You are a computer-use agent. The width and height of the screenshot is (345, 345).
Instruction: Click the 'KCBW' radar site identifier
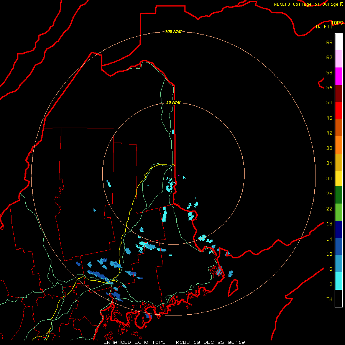coord(183,342)
